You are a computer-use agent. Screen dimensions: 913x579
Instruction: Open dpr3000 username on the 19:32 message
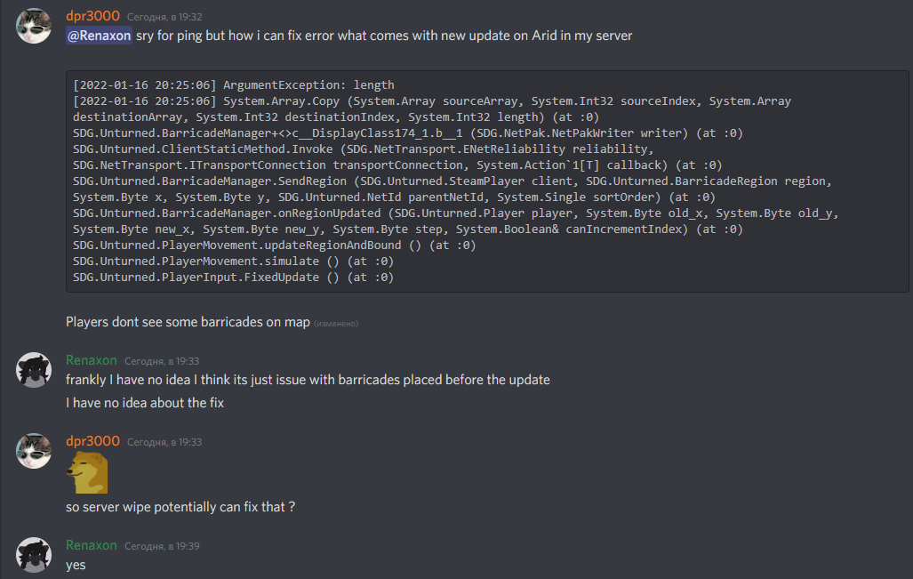92,16
